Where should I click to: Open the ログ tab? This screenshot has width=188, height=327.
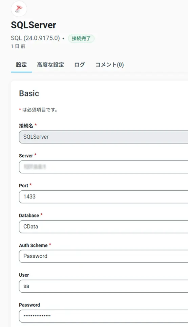(80, 65)
